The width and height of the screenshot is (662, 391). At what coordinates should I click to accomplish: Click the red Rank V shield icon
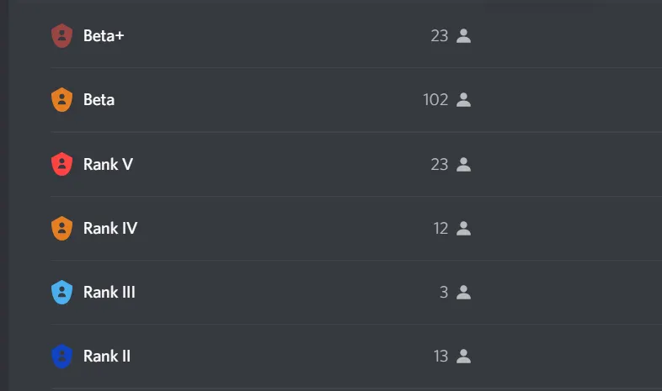[61, 164]
